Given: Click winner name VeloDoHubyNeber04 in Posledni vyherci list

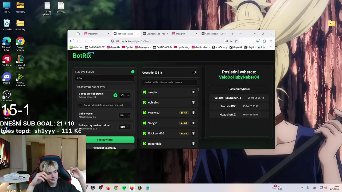Looking at the screenshot, I should pos(228,98).
